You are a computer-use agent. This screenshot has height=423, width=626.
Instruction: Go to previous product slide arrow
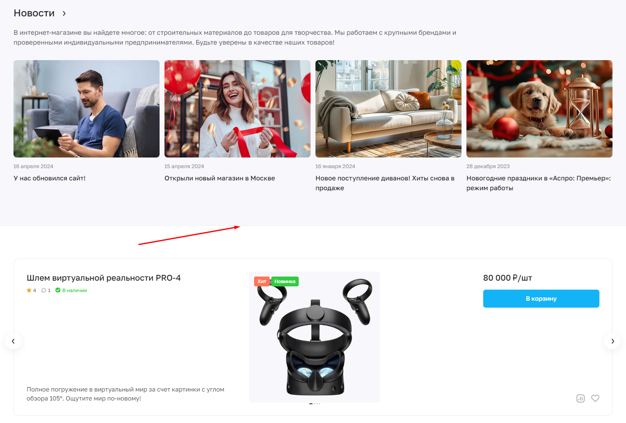(13, 341)
